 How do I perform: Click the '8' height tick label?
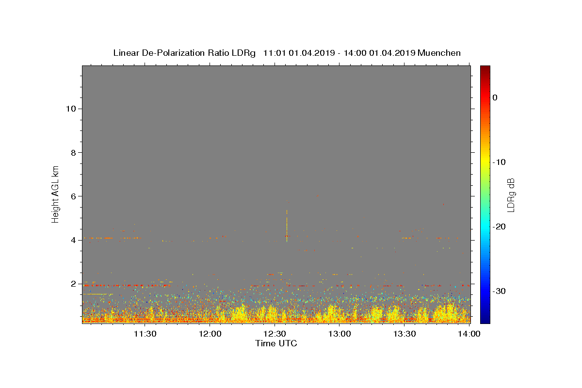pos(73,152)
